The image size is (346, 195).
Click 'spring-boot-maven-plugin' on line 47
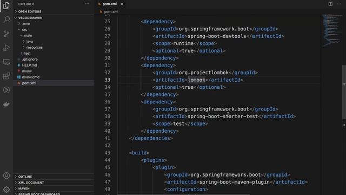(x=234, y=182)
